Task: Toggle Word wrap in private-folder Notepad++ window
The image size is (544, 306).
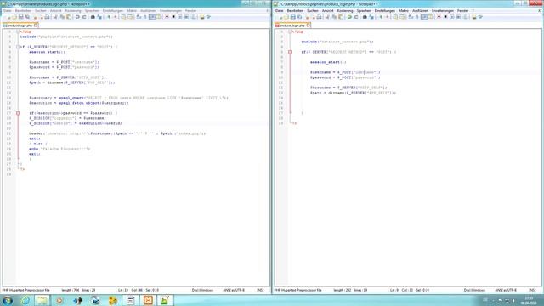Action: point(139,17)
